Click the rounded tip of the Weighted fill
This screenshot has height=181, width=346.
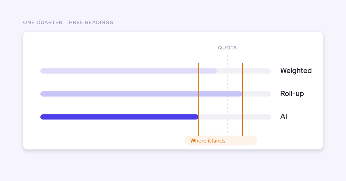tap(215, 71)
